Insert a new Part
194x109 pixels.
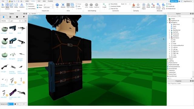(x=57, y=5)
